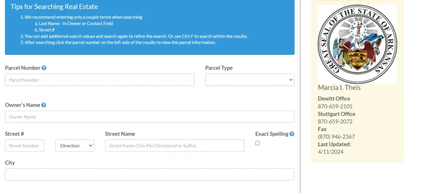This screenshot has height=193, width=425.
Task: Click the Great Seal of Arkansas image
Action: tap(357, 44)
